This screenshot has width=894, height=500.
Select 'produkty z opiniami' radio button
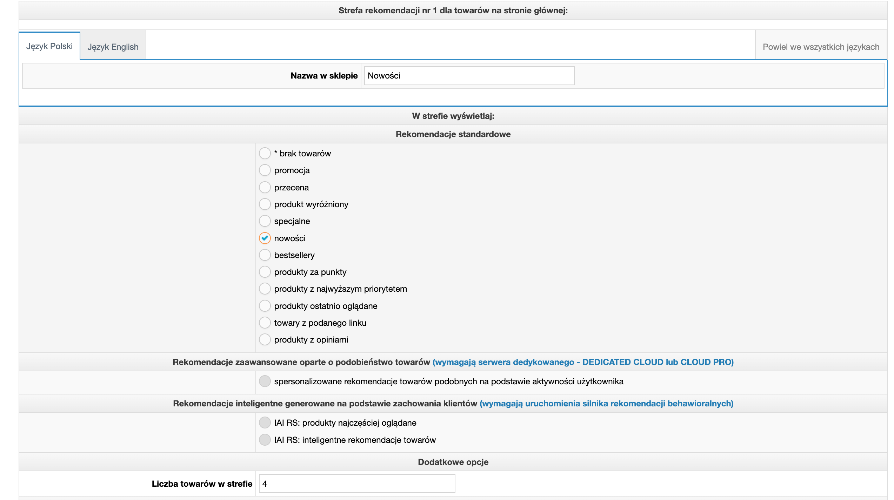[265, 339]
